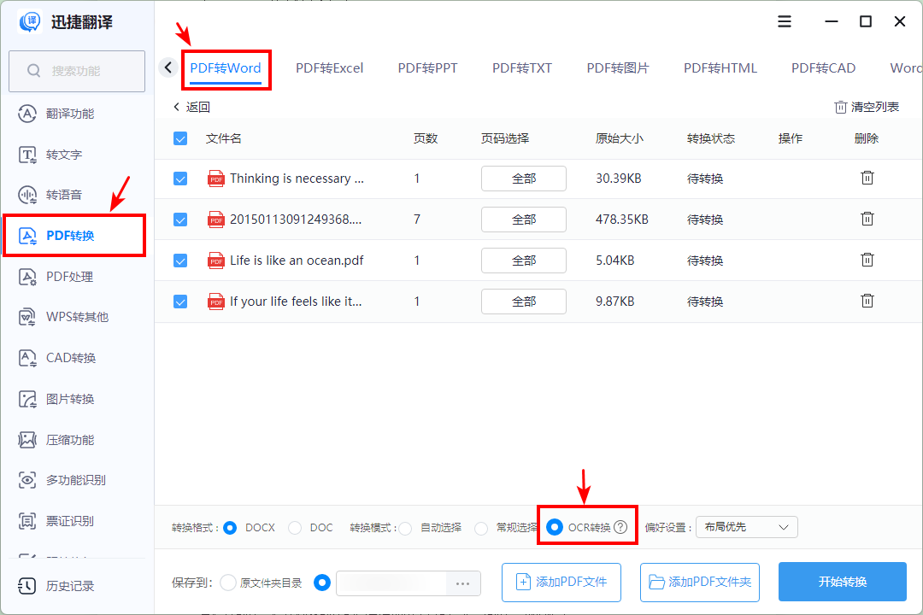Delete Life is like an ocean.pdf row

pos(867,260)
